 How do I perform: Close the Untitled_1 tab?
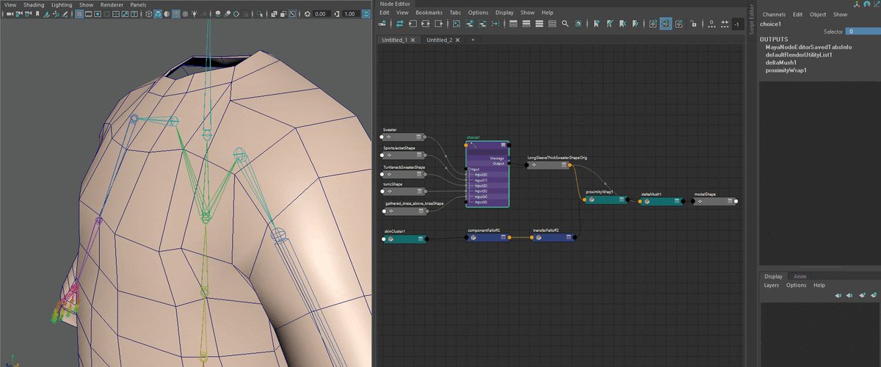413,40
